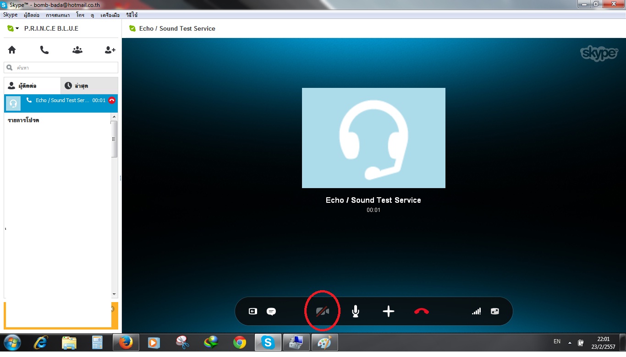The height and width of the screenshot is (357, 626).
Task: Go to Skype Home using the house icon
Action: coord(12,50)
